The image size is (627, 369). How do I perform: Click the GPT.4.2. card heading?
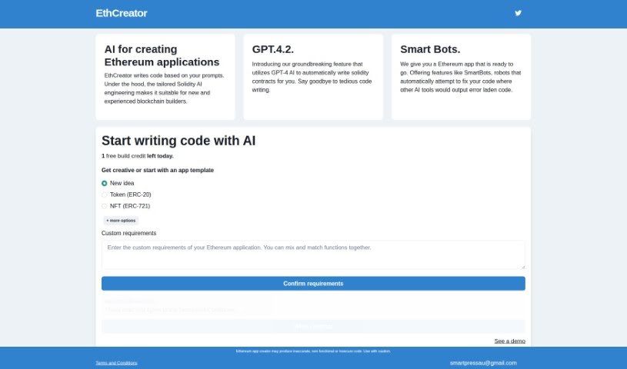click(272, 49)
